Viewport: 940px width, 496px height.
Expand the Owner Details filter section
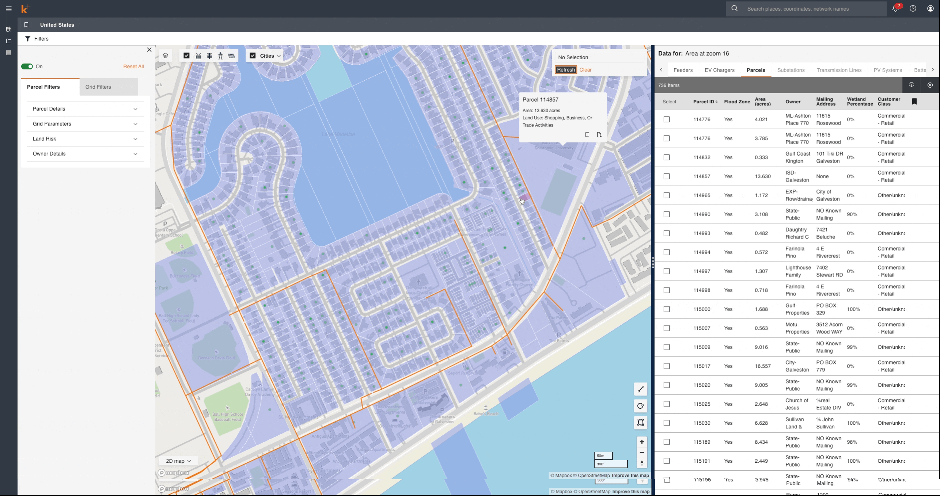pos(85,154)
